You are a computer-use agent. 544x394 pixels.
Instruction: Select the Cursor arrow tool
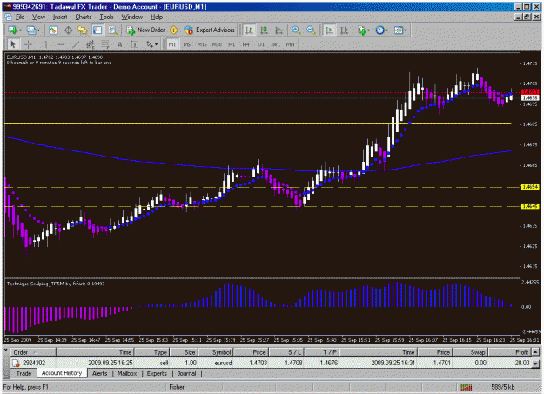(x=13, y=44)
